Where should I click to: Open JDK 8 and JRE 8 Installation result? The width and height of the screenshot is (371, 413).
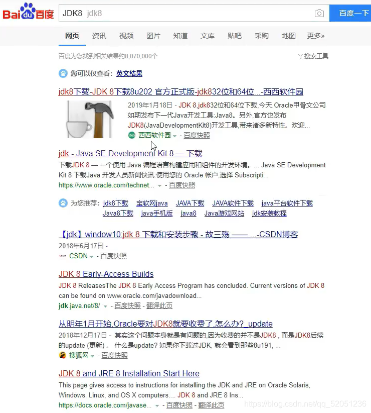(129, 373)
